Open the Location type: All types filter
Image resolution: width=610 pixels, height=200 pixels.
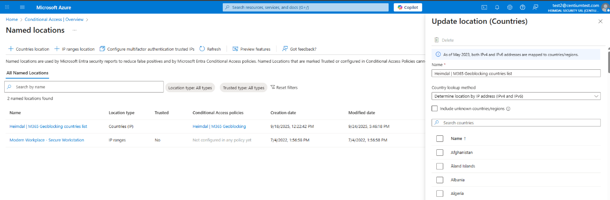coord(190,87)
